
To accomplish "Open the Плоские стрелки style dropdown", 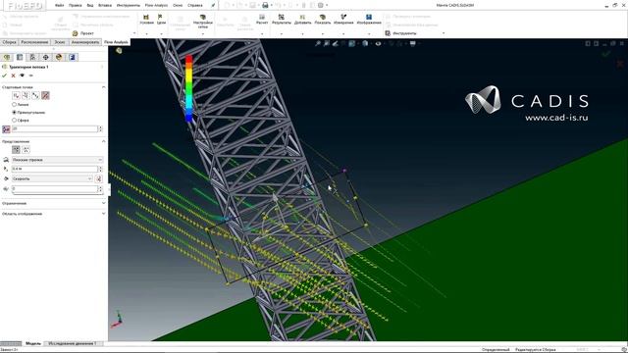I will coord(57,160).
